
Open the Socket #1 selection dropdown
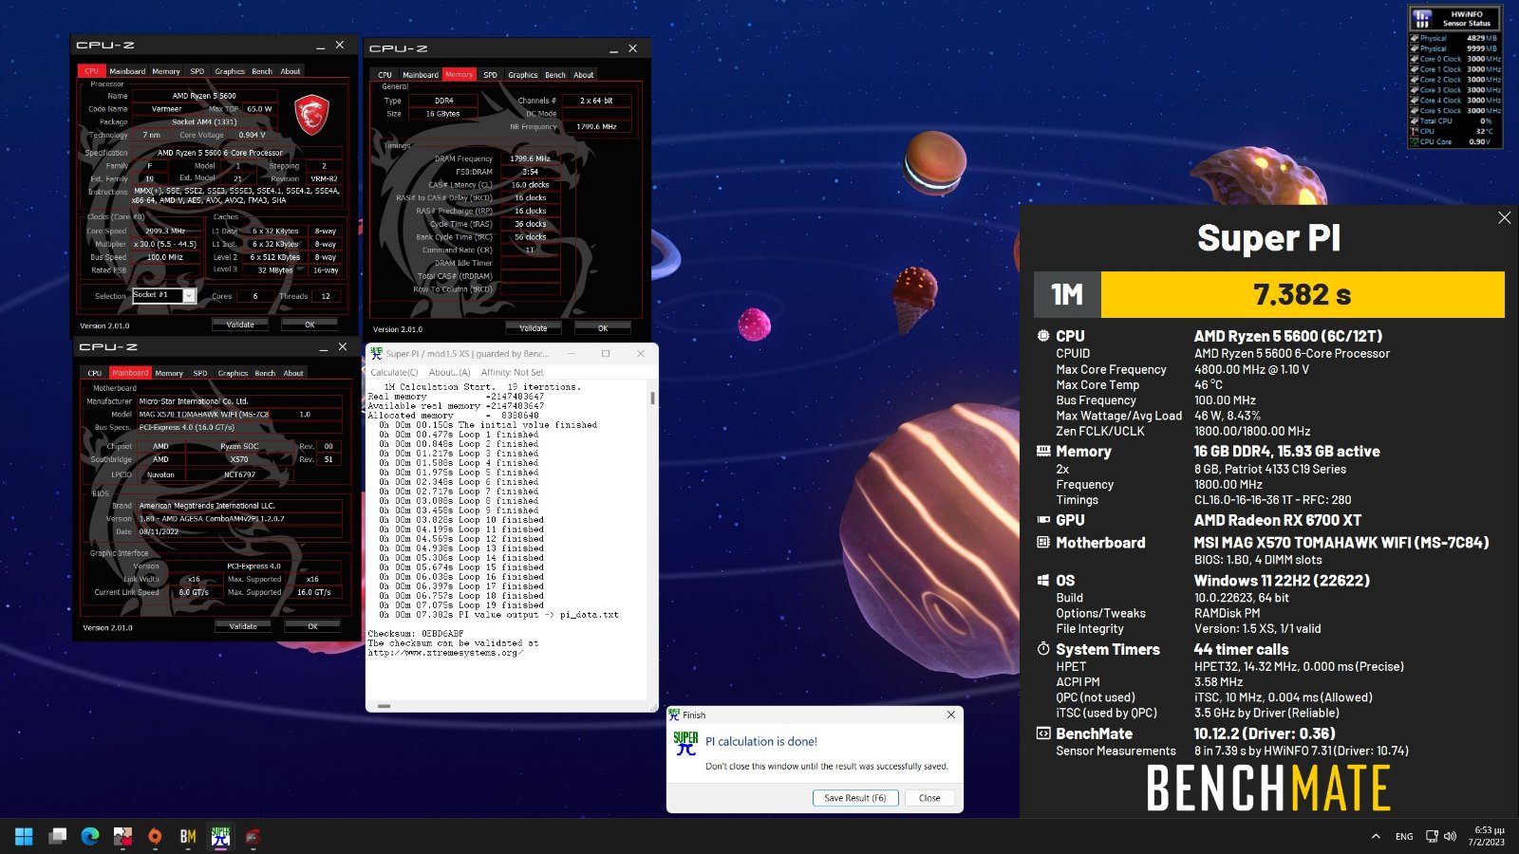[189, 296]
